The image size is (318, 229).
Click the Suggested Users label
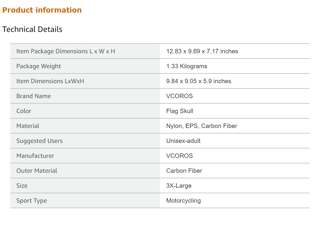pos(39,141)
